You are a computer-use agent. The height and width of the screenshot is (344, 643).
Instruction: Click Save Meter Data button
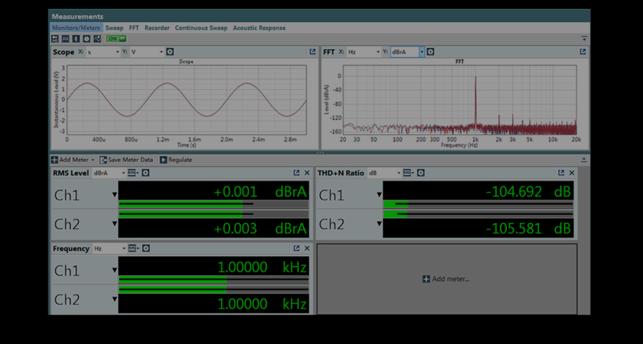tap(127, 160)
